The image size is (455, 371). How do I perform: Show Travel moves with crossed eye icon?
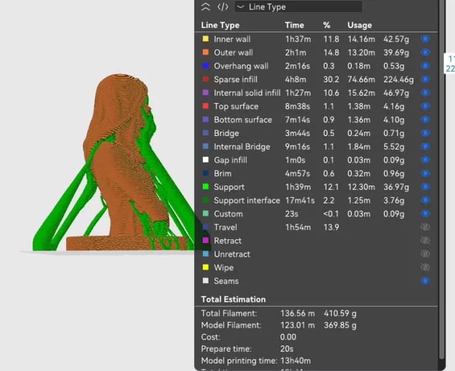(x=425, y=227)
